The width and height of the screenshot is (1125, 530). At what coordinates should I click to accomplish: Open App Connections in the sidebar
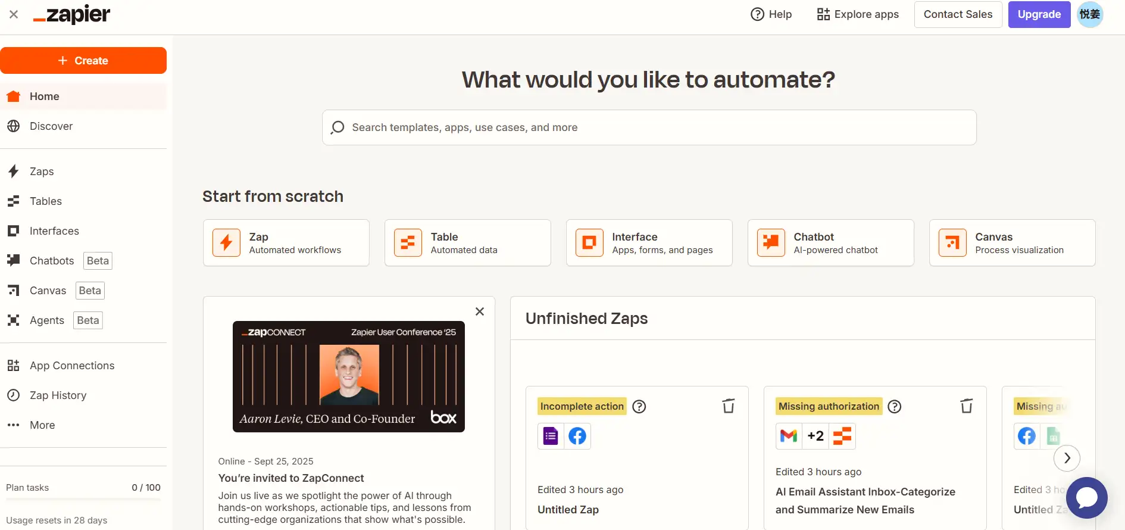(83, 366)
